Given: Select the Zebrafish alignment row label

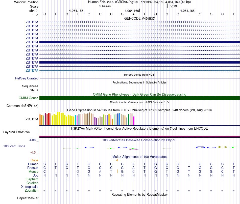Looking at the screenshot, I should click(32, 190).
